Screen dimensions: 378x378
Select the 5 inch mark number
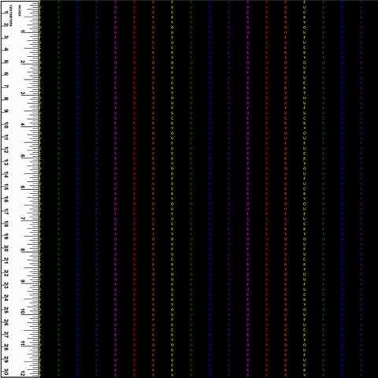point(23,156)
